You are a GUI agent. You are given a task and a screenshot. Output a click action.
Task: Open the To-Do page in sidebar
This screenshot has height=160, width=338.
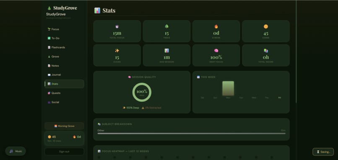64,38
